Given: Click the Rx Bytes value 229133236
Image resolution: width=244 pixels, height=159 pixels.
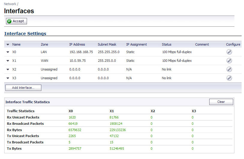Looking at the screenshot, I should coord(118,130).
